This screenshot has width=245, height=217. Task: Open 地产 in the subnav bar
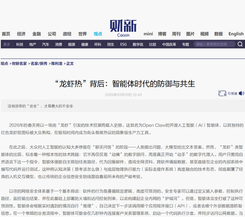pyautogui.click(x=33, y=45)
